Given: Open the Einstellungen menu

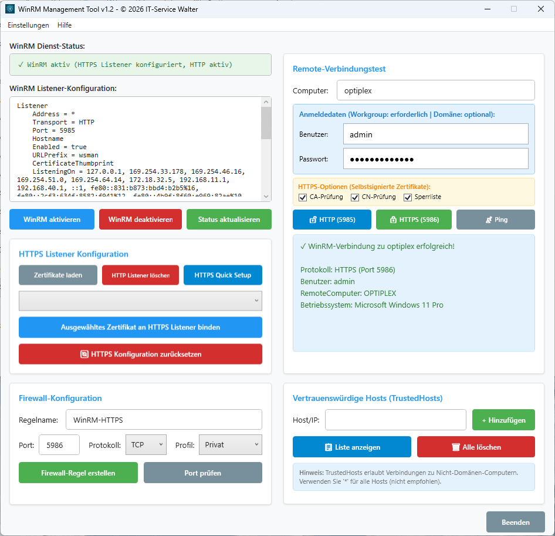Looking at the screenshot, I should pos(28,25).
